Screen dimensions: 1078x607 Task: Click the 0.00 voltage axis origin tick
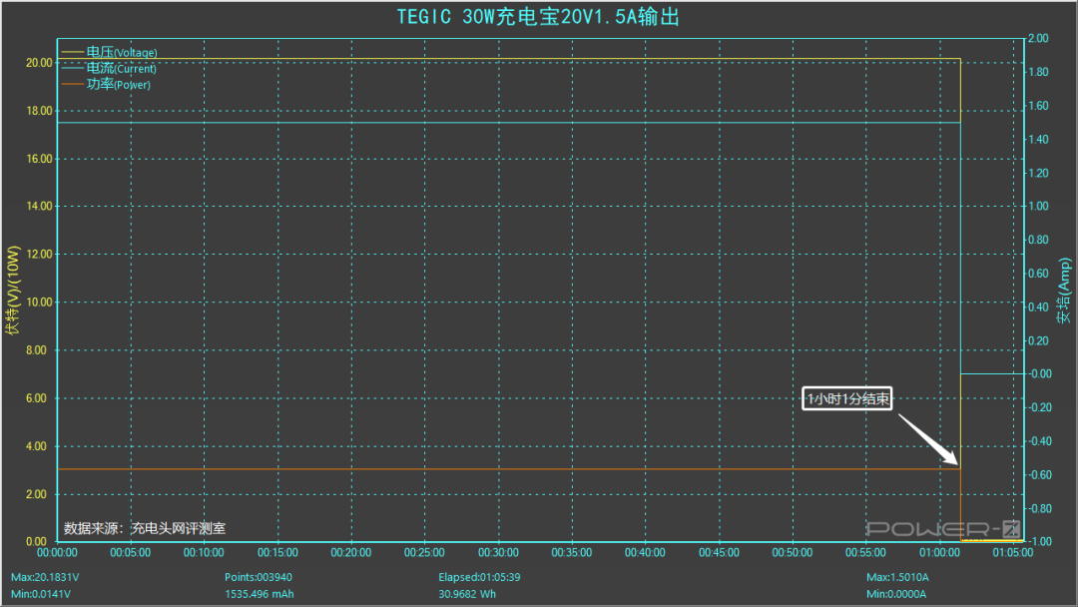tap(37, 542)
